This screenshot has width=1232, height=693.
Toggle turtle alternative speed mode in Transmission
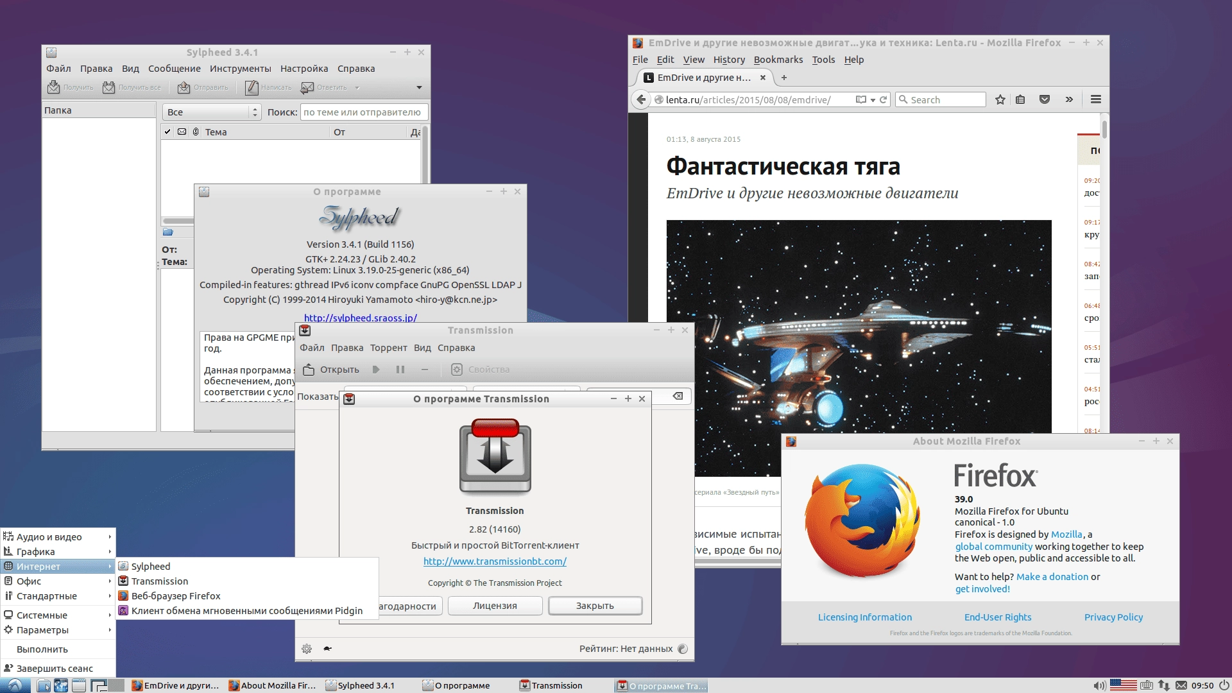(x=327, y=649)
